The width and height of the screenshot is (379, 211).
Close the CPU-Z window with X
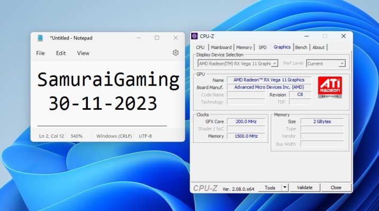[x=343, y=36]
